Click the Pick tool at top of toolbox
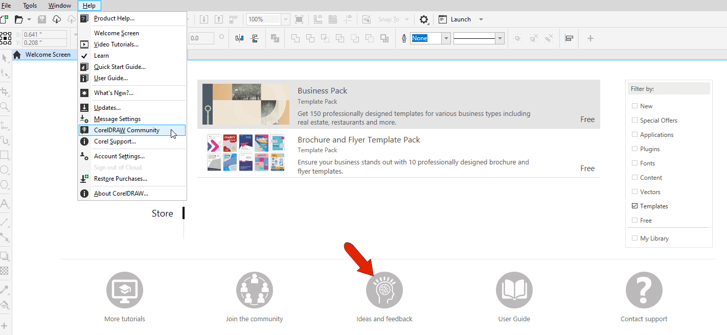The width and height of the screenshot is (727, 335). coord(5,57)
